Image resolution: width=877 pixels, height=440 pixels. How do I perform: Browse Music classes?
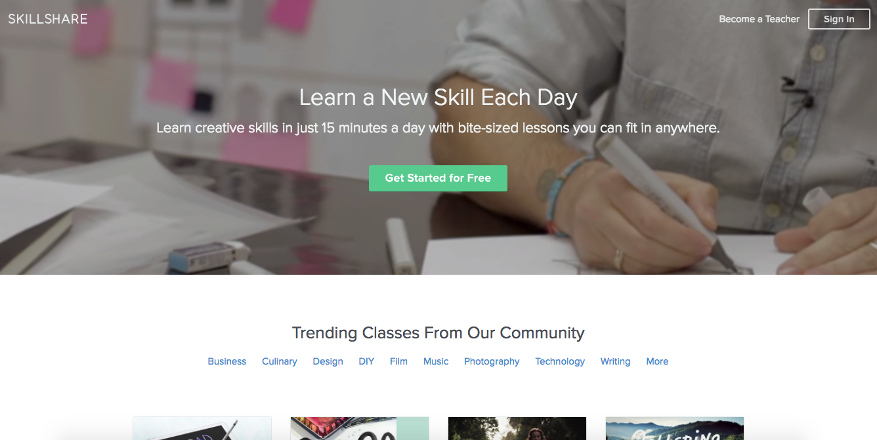(x=436, y=361)
